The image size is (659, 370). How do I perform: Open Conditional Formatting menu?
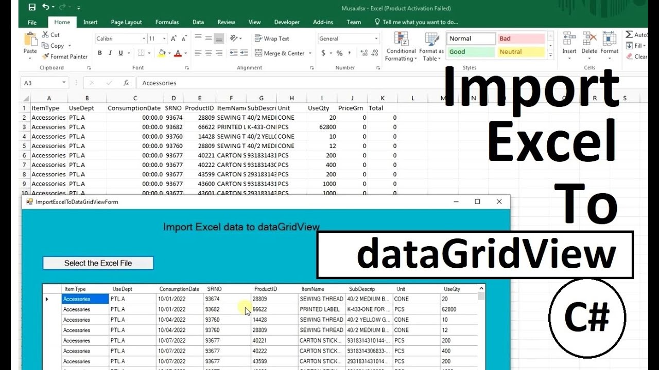(401, 47)
